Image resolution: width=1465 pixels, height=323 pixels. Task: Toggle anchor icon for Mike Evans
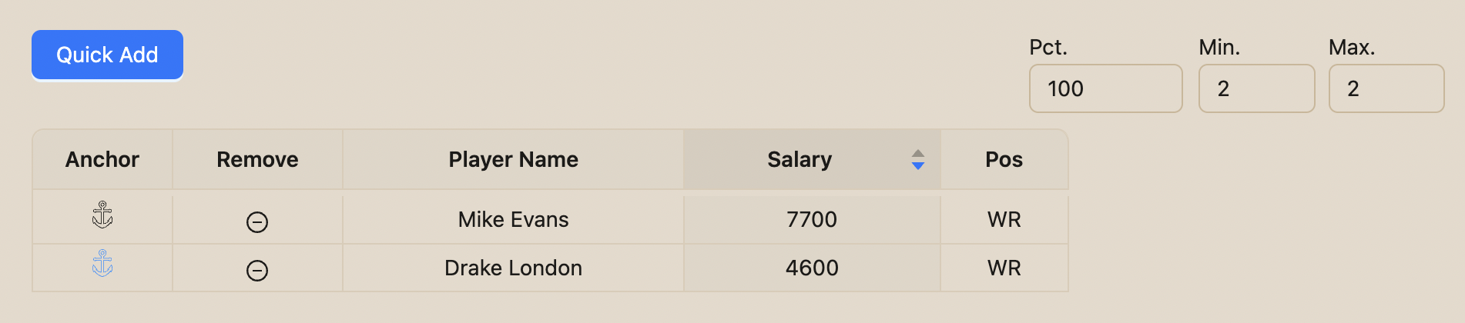(102, 215)
